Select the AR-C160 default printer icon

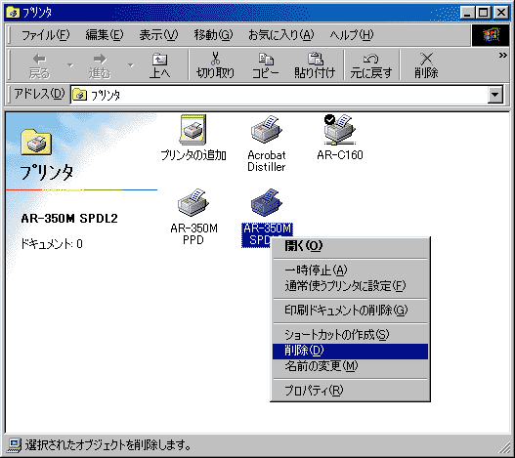(340, 130)
